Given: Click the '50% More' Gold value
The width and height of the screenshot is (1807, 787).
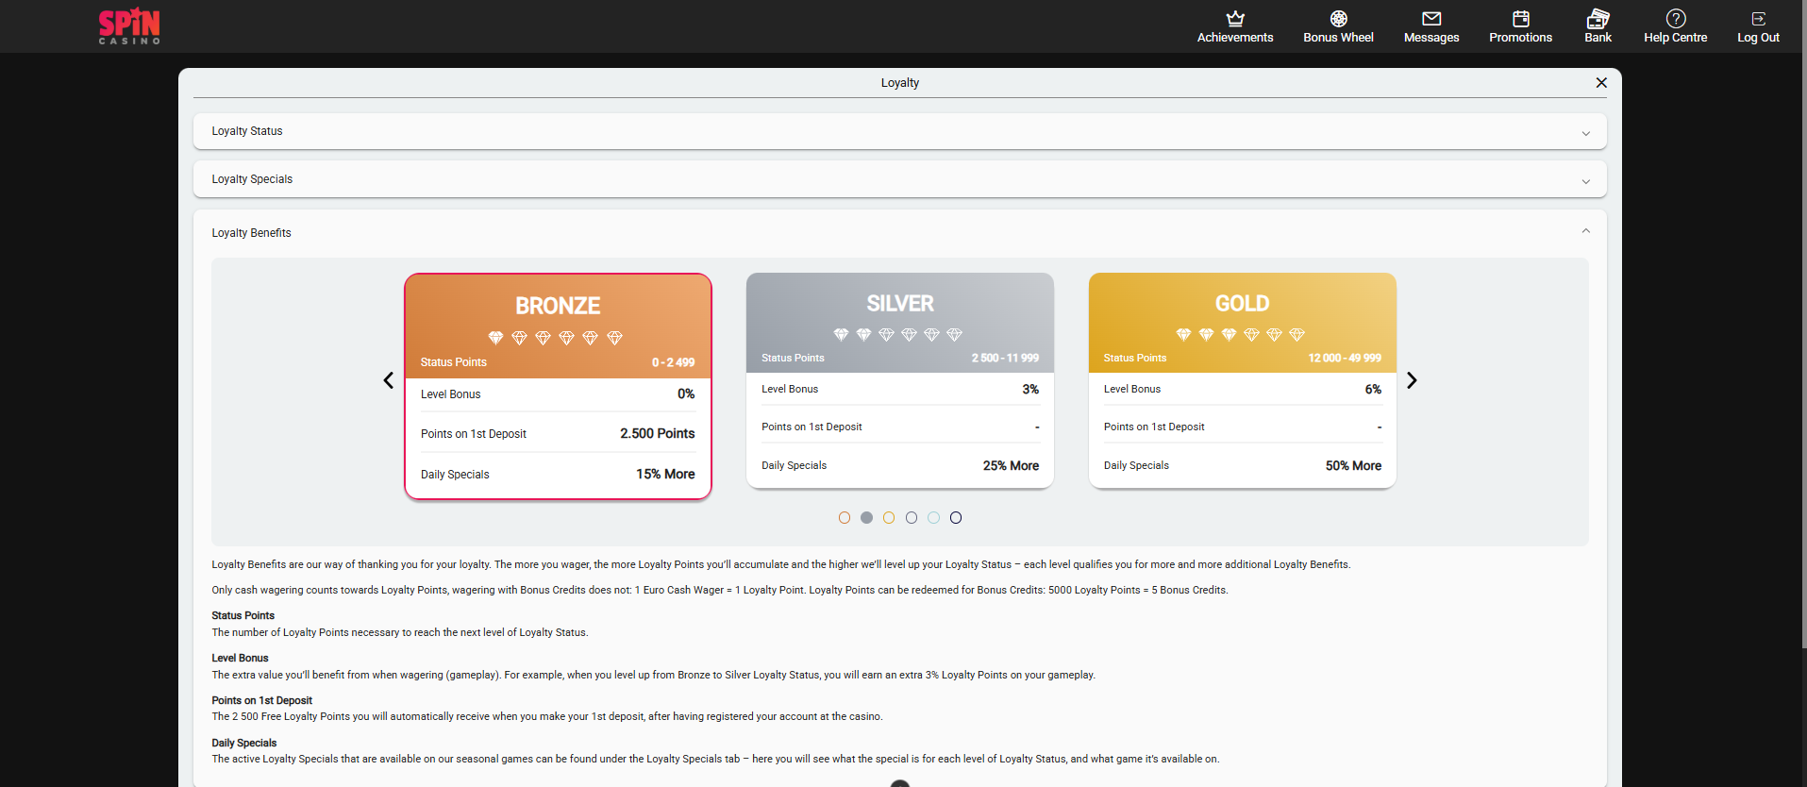Looking at the screenshot, I should pos(1353,465).
